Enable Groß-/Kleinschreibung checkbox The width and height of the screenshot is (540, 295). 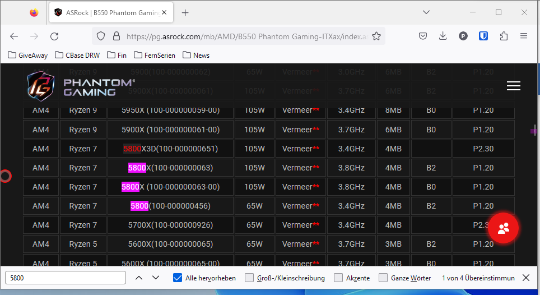(249, 278)
